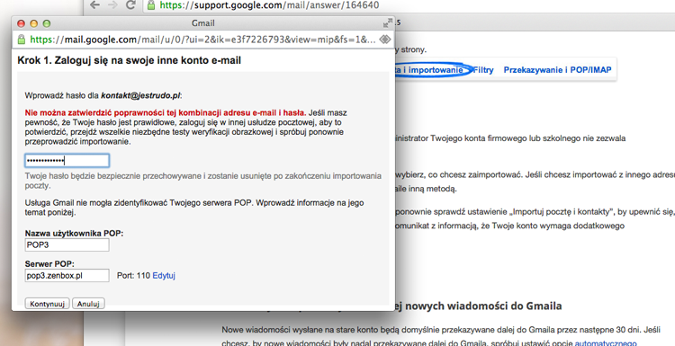Click the Anuluj button
The width and height of the screenshot is (675, 346).
point(88,304)
